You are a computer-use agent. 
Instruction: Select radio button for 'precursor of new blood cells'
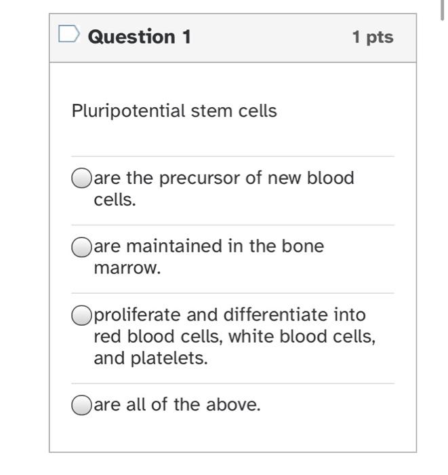81,178
